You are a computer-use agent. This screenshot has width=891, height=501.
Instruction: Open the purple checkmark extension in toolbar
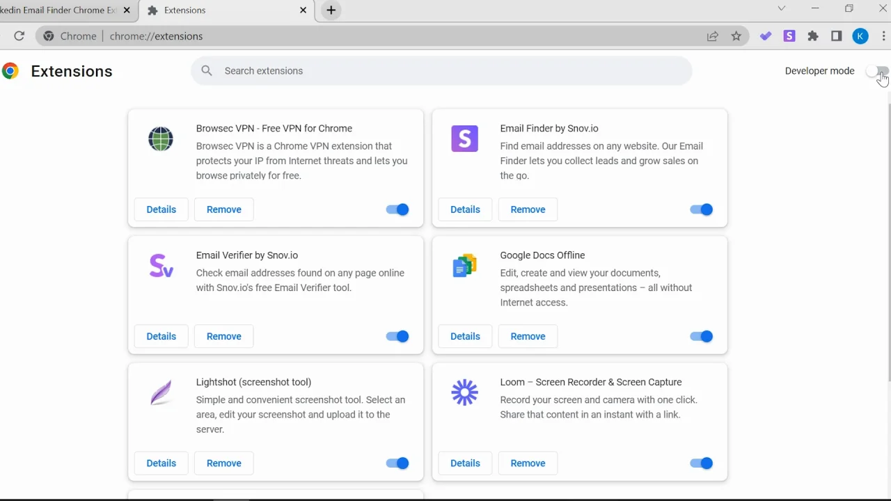click(x=766, y=36)
